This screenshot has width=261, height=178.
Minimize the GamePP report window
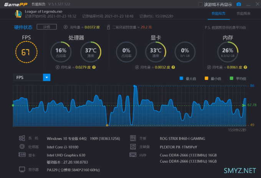click(x=248, y=5)
